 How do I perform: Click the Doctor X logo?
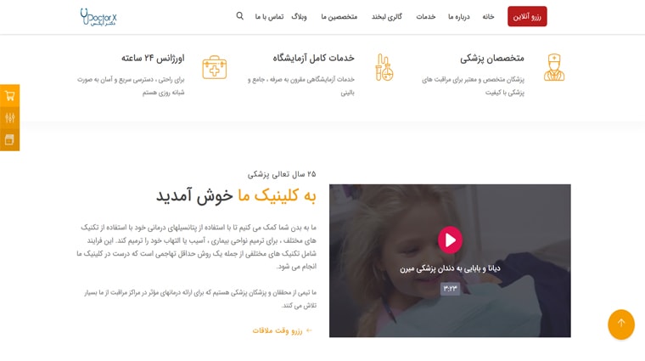tap(98, 17)
